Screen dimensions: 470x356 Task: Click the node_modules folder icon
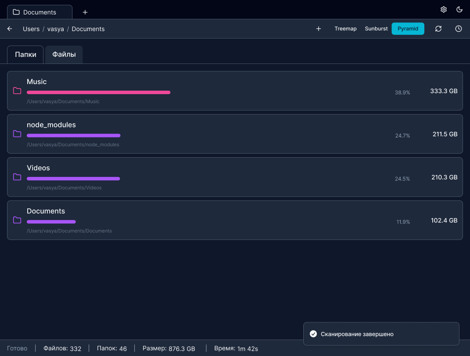pos(17,134)
